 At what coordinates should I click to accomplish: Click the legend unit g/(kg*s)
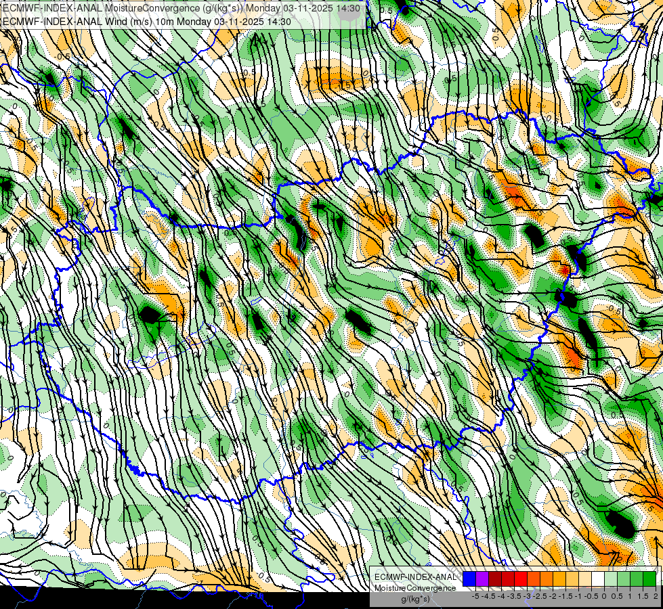415,599
